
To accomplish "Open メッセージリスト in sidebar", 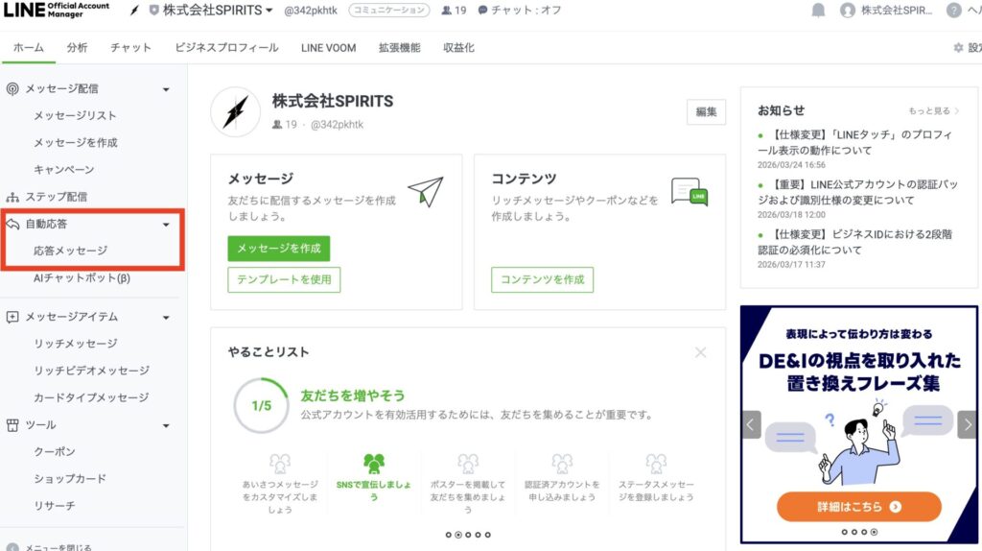I will coord(75,116).
